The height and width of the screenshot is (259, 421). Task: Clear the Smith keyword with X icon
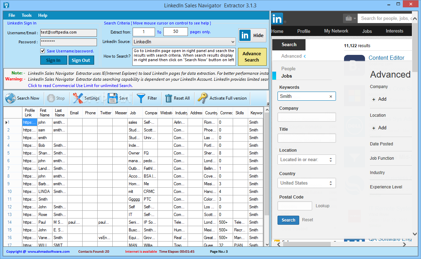[331, 96]
